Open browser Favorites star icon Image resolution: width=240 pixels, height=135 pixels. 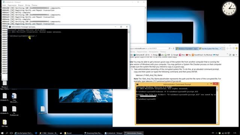[x=231, y=48]
